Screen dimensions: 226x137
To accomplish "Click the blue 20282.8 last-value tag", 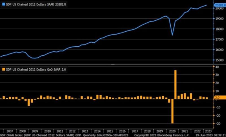I will (220, 5).
